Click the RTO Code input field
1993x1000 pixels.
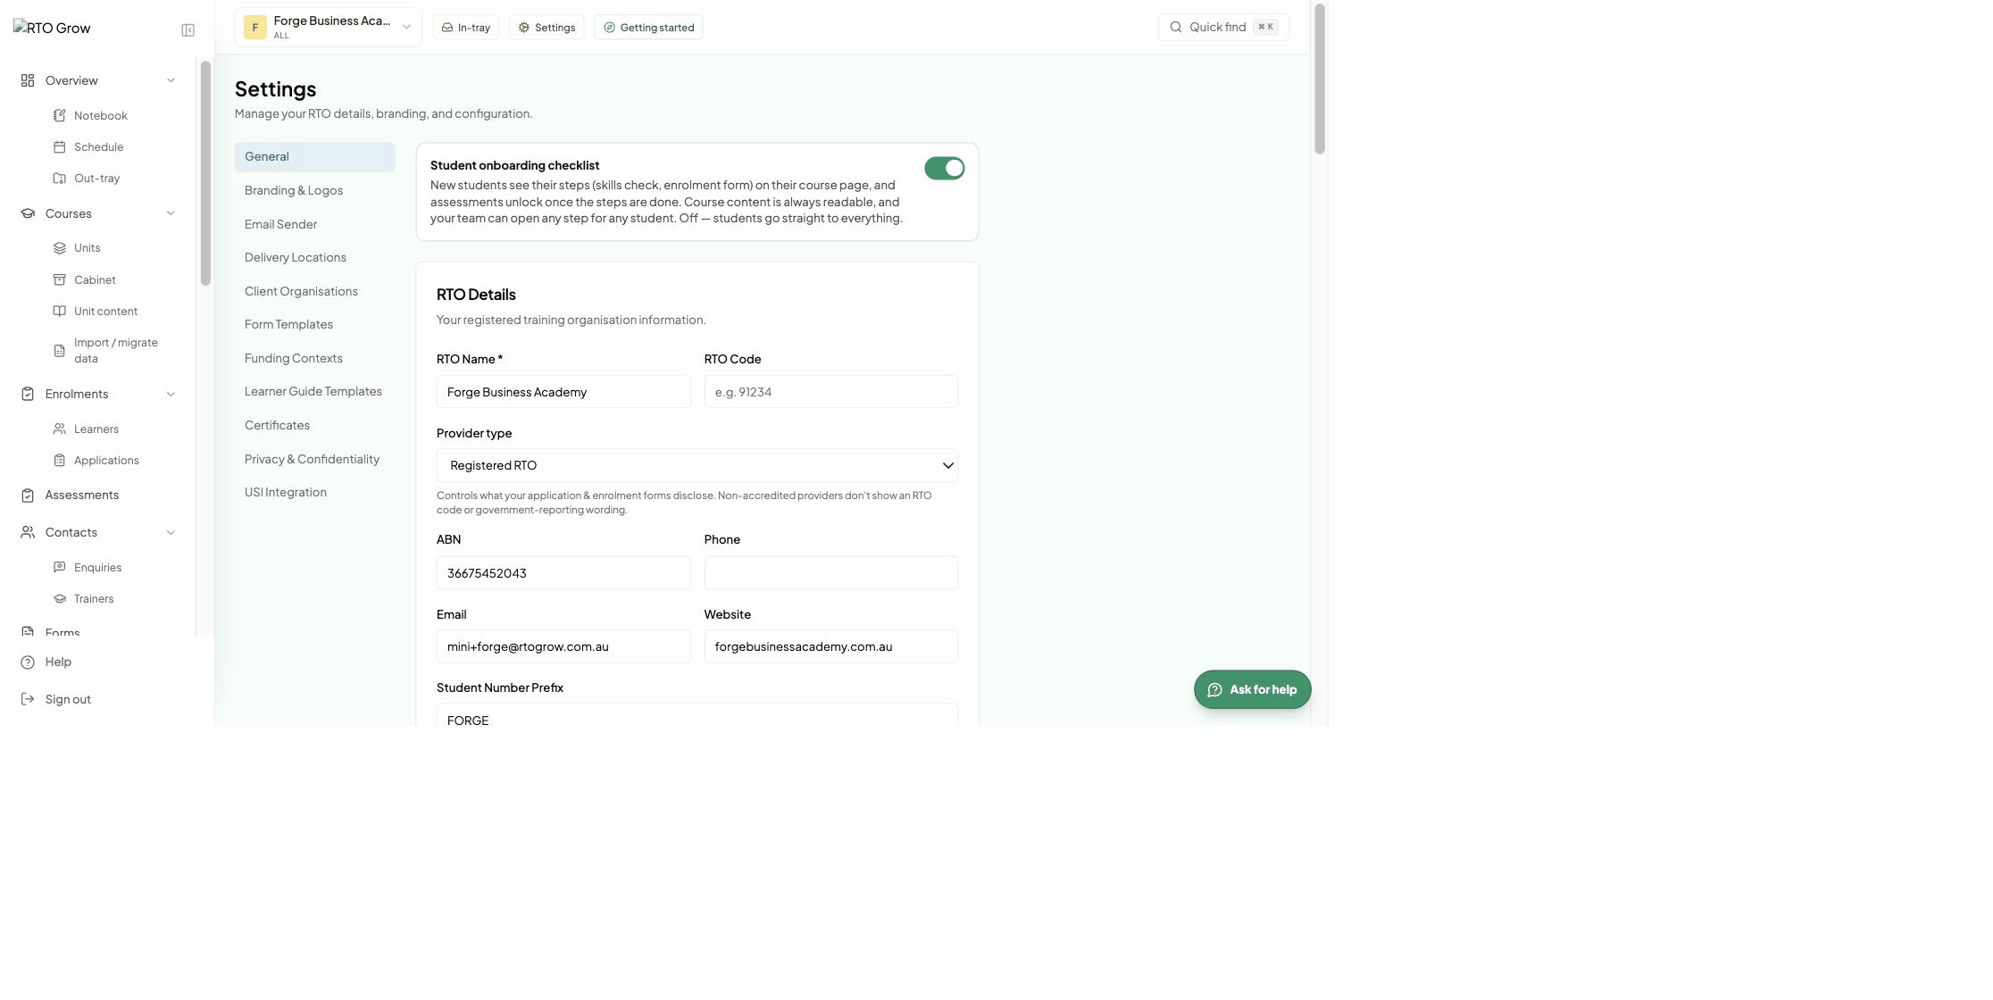[x=830, y=393]
